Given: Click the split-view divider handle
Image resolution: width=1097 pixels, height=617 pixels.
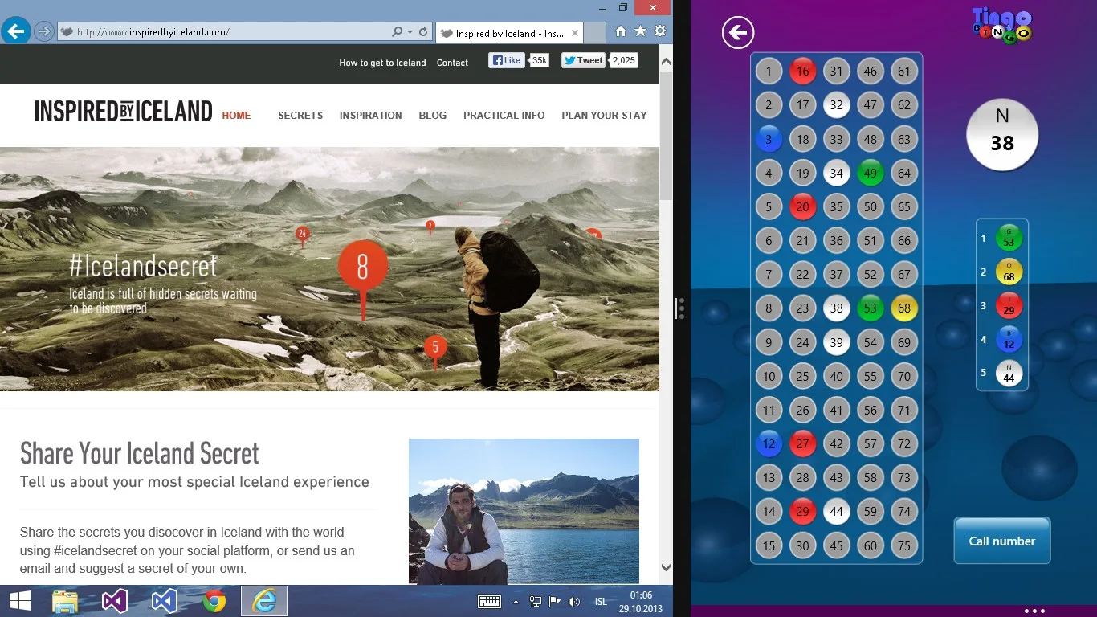Looking at the screenshot, I should (681, 308).
